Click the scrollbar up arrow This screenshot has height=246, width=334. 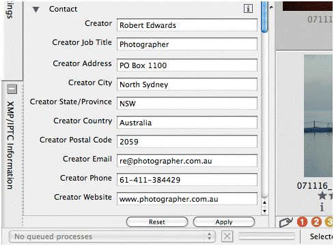click(264, 202)
